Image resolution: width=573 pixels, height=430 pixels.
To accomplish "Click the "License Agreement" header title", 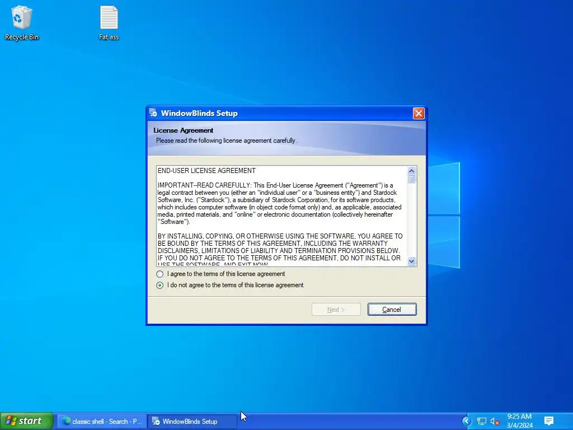I will (x=183, y=130).
